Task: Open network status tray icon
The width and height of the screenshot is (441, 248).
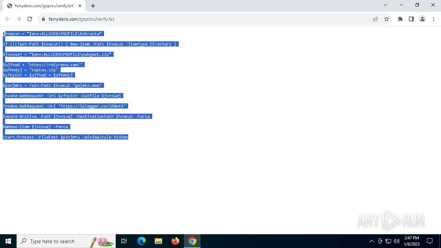Action: tap(388, 241)
